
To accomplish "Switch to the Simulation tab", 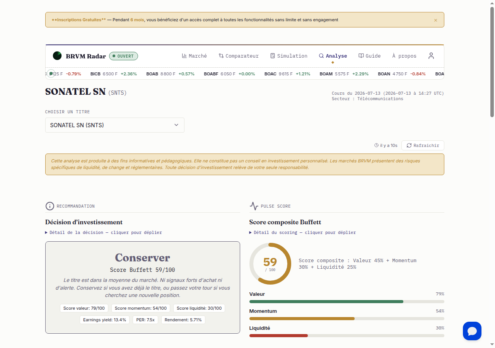I will (x=289, y=56).
